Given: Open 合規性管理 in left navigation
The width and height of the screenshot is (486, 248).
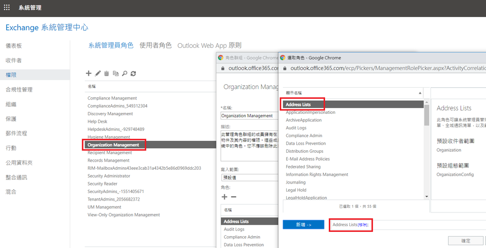Looking at the screenshot, I should coord(19,90).
